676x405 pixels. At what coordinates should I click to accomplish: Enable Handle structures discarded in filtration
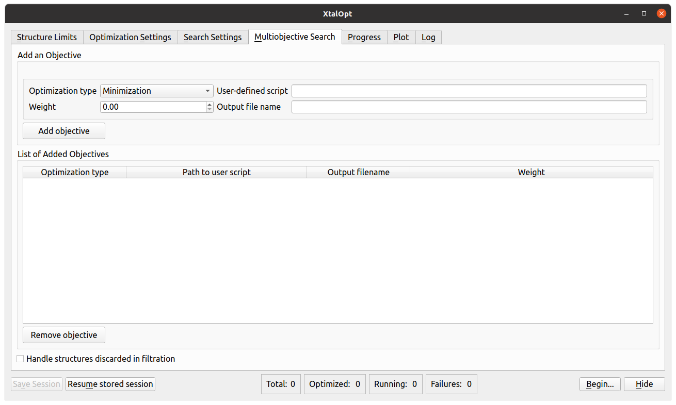pos(20,359)
